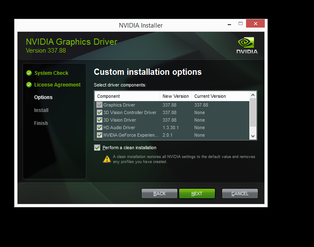Screen dimensions: 314x247
Task: Click the yellow warning triangle icon
Action: click(107, 159)
